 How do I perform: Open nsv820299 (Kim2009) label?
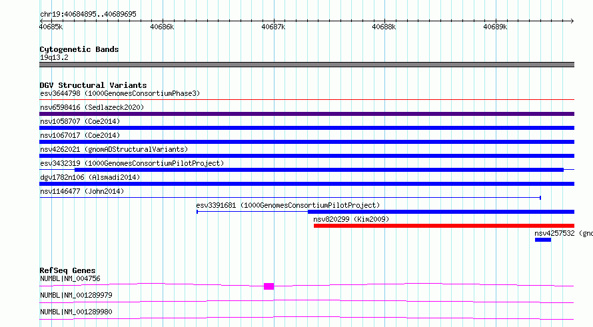click(x=351, y=219)
